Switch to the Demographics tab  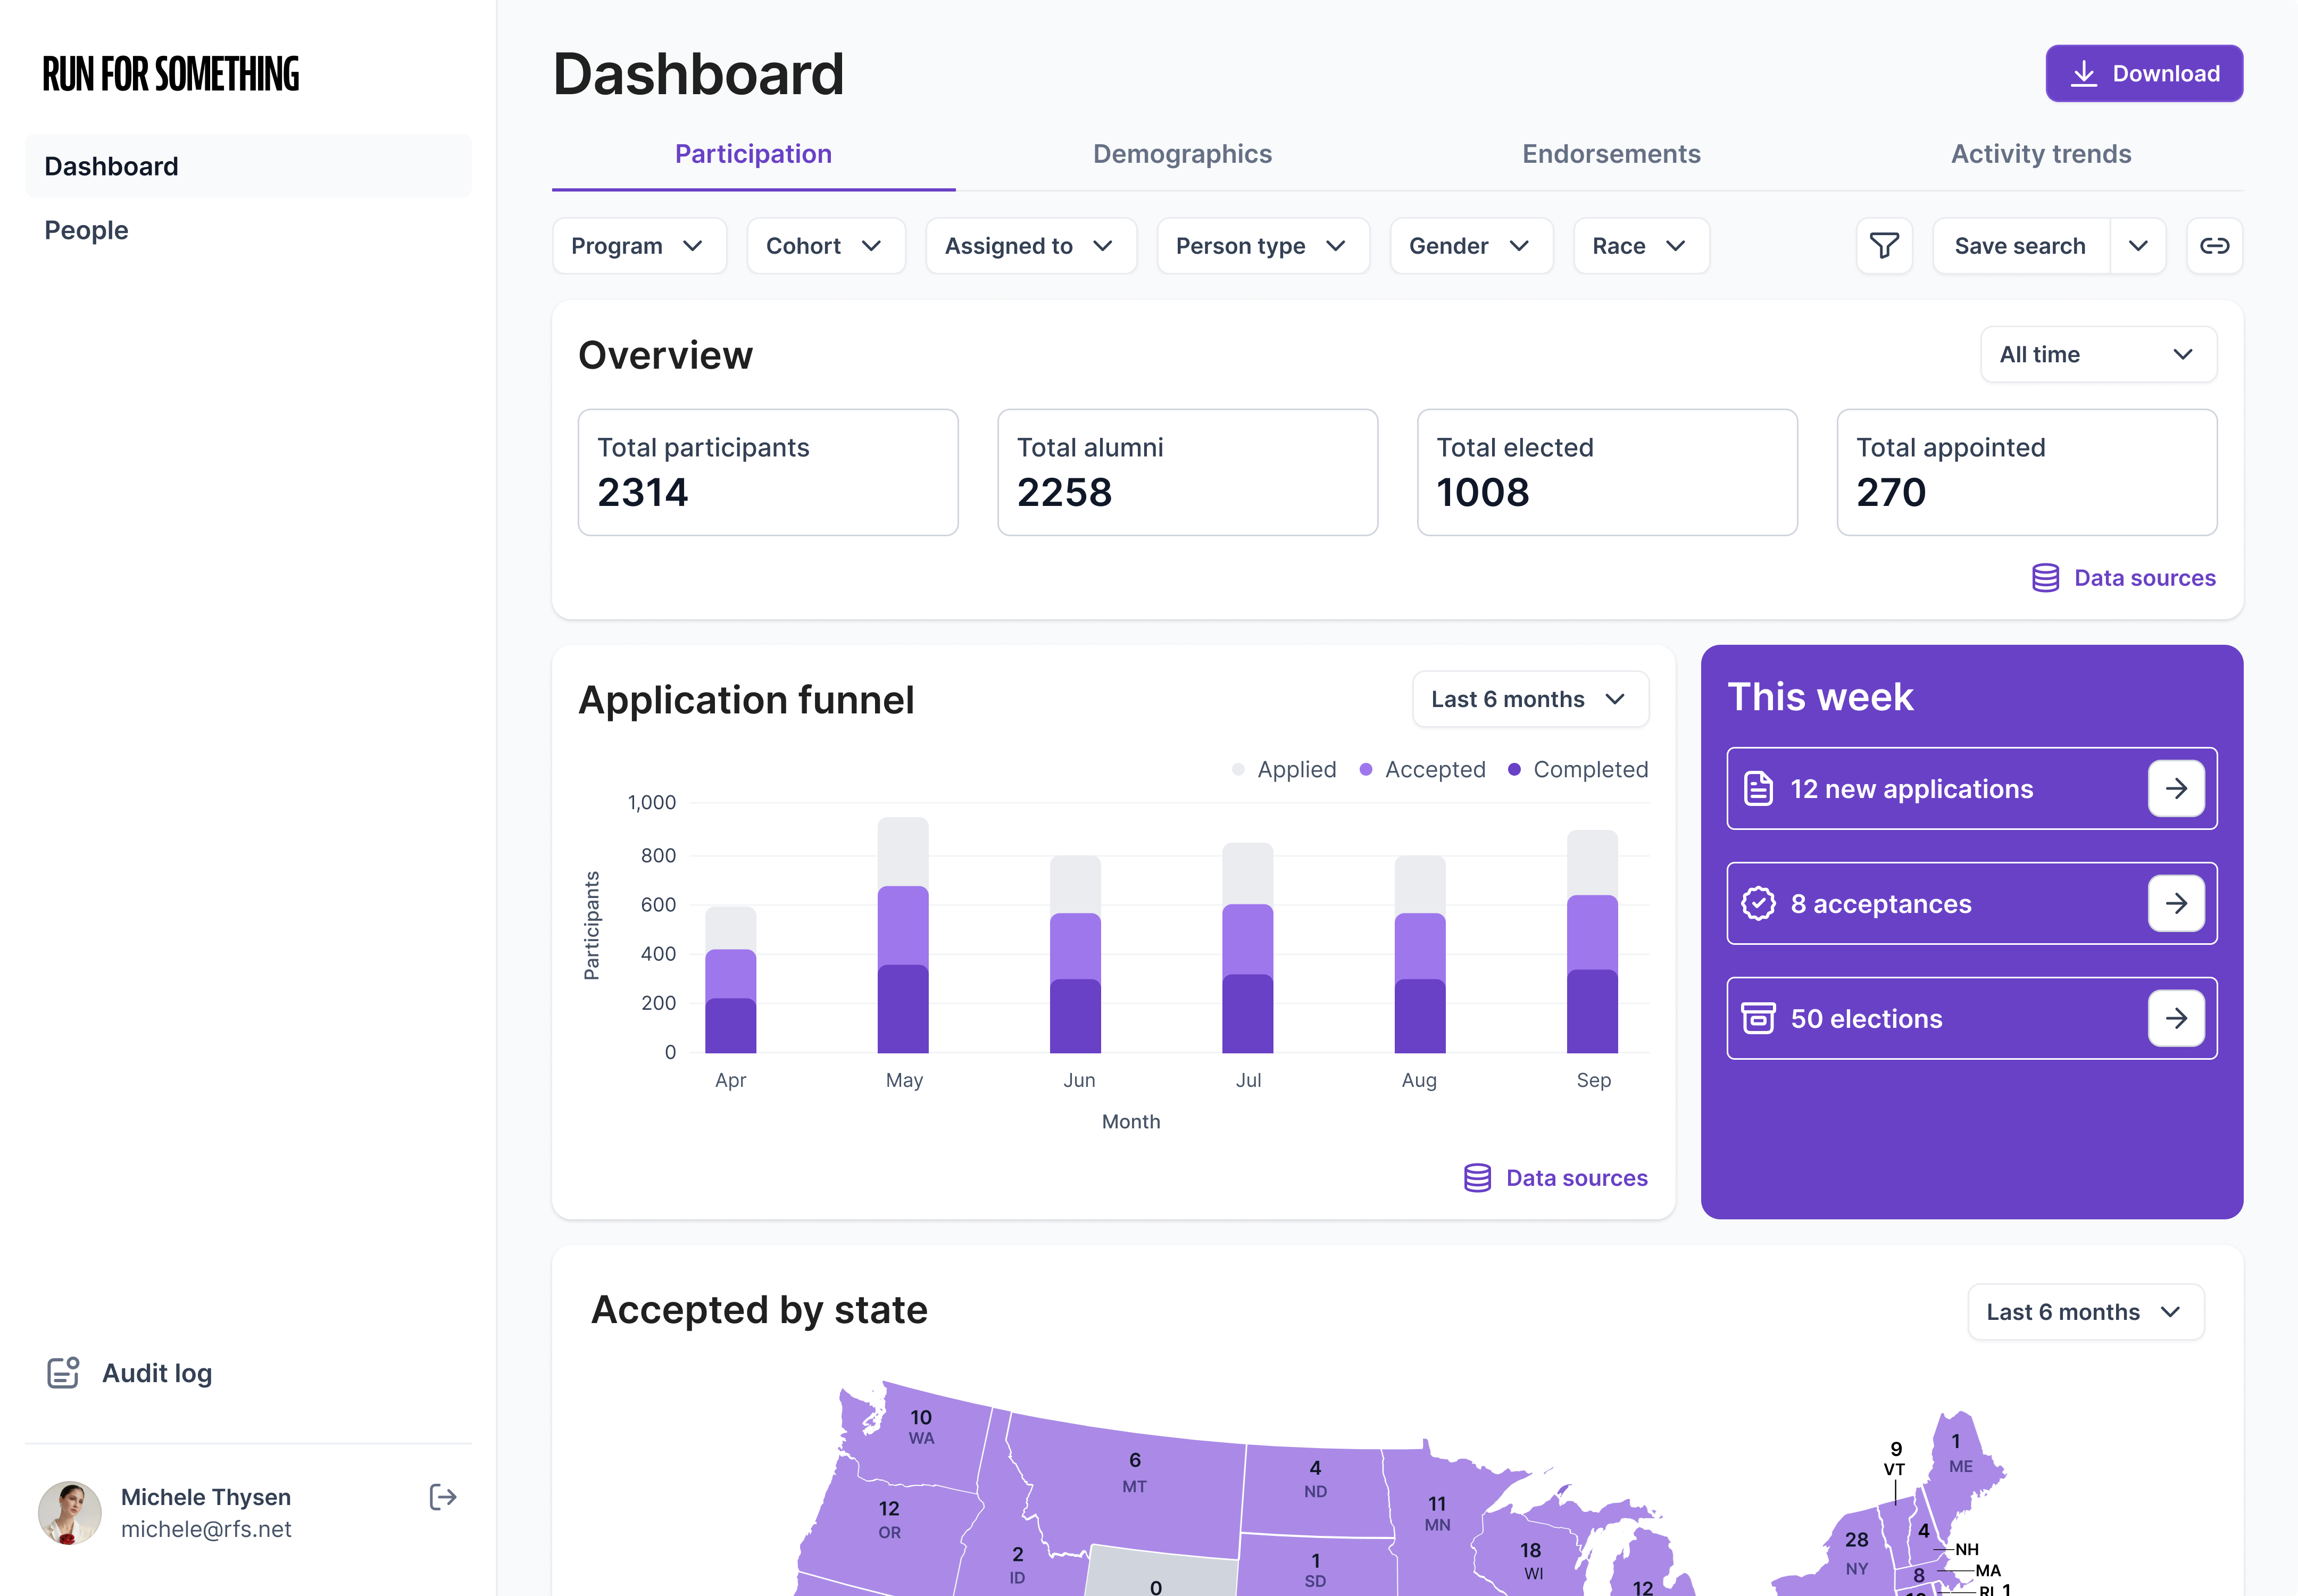point(1182,154)
